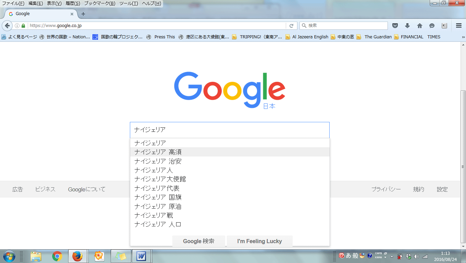Open the Firefox hamburger menu
466x263 pixels.
(459, 26)
